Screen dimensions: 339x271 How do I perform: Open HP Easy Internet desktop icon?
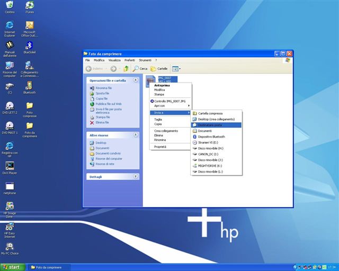point(10,230)
